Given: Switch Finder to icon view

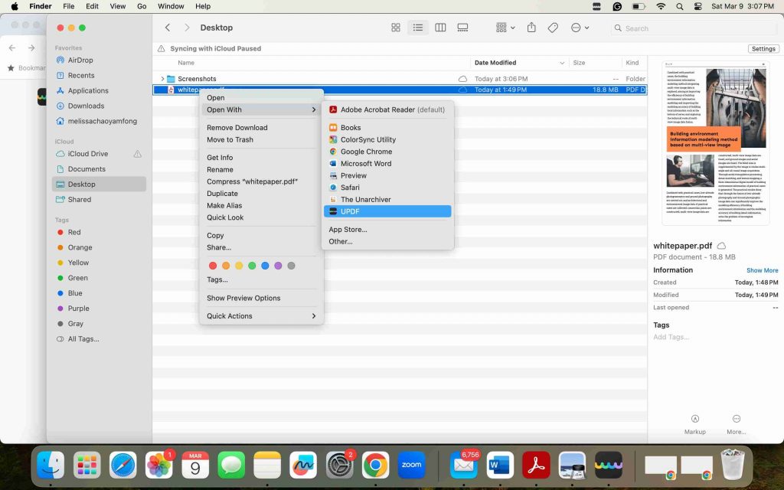Looking at the screenshot, I should [395, 27].
